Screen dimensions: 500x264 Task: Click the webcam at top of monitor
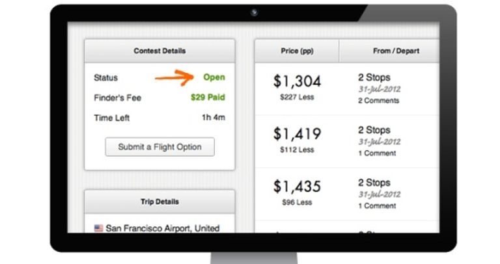(254, 12)
